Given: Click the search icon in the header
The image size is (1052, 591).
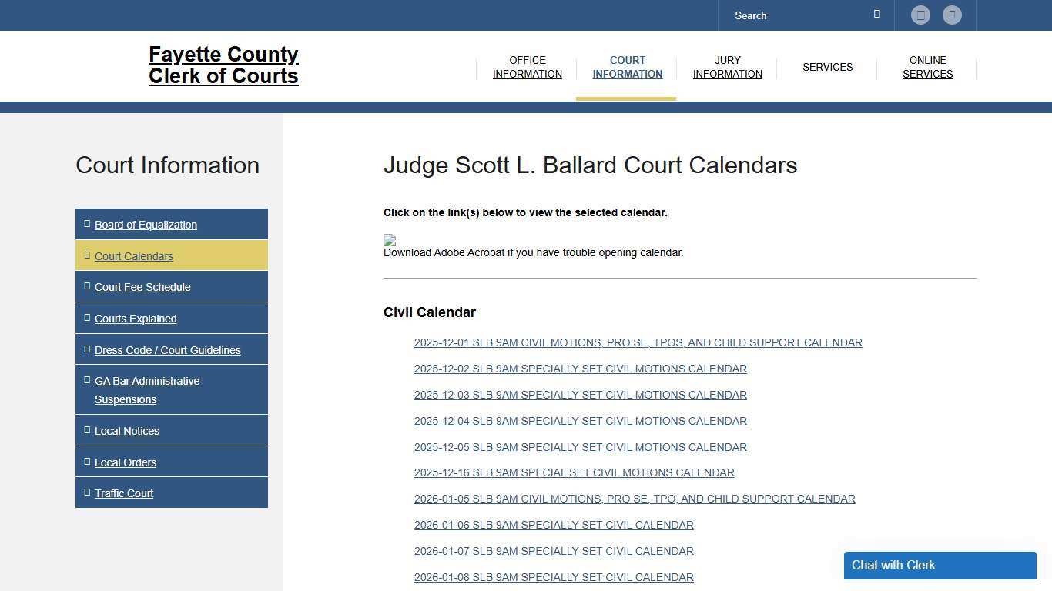Looking at the screenshot, I should point(876,14).
